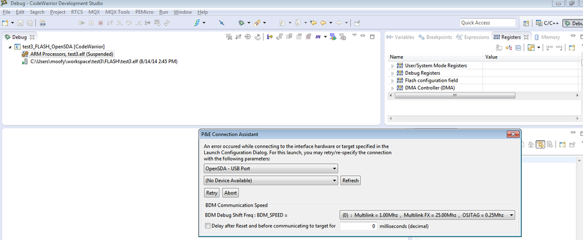This screenshot has width=583, height=240.
Task: Click Collapse All icon in Registers view
Action: [518, 48]
